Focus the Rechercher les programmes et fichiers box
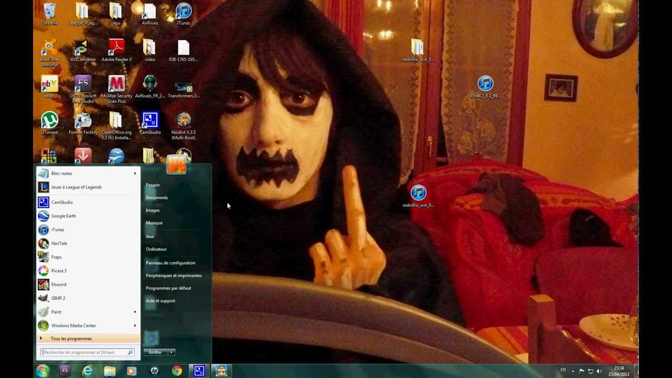This screenshot has height=378, width=672. click(88, 352)
